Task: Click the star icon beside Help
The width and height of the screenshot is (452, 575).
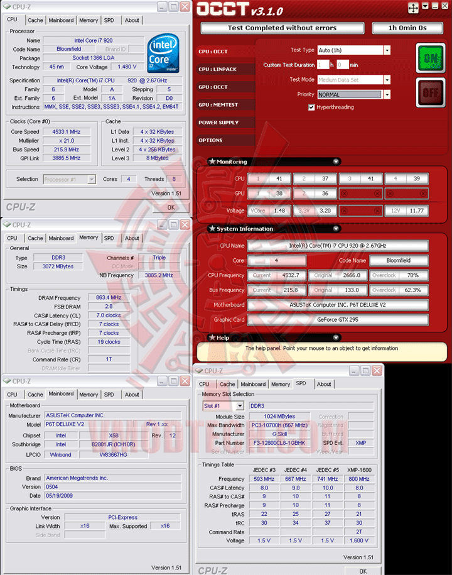Action: coord(212,337)
